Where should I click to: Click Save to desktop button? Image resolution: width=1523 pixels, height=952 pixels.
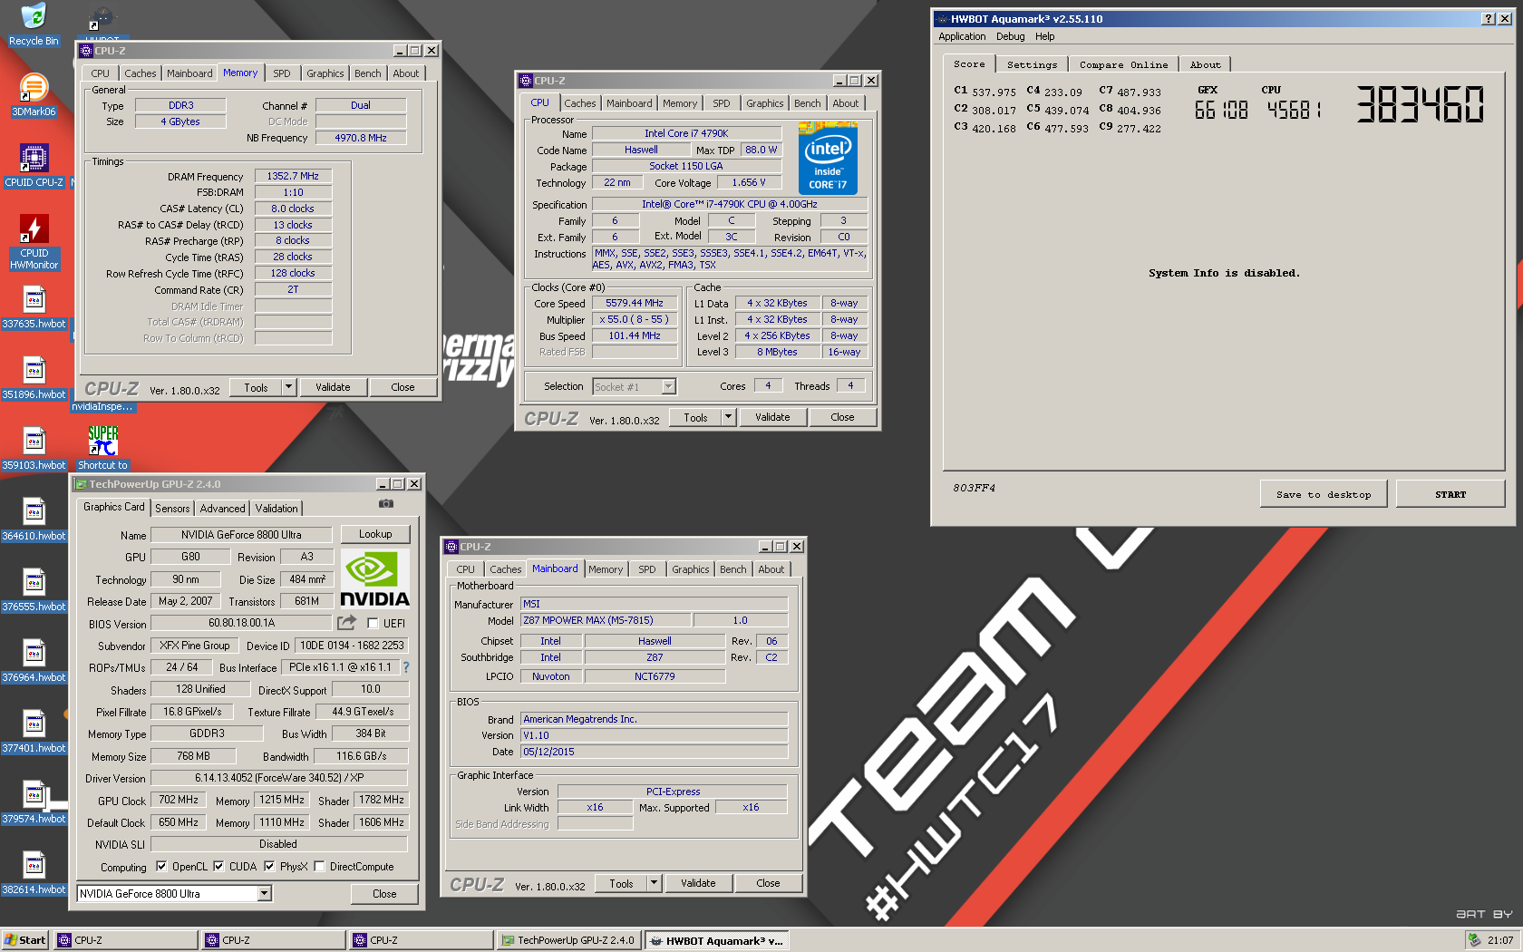[1323, 494]
